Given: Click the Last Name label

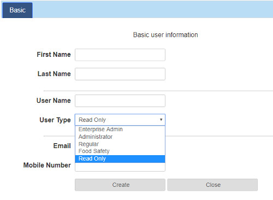Looking at the screenshot, I should tap(54, 74).
